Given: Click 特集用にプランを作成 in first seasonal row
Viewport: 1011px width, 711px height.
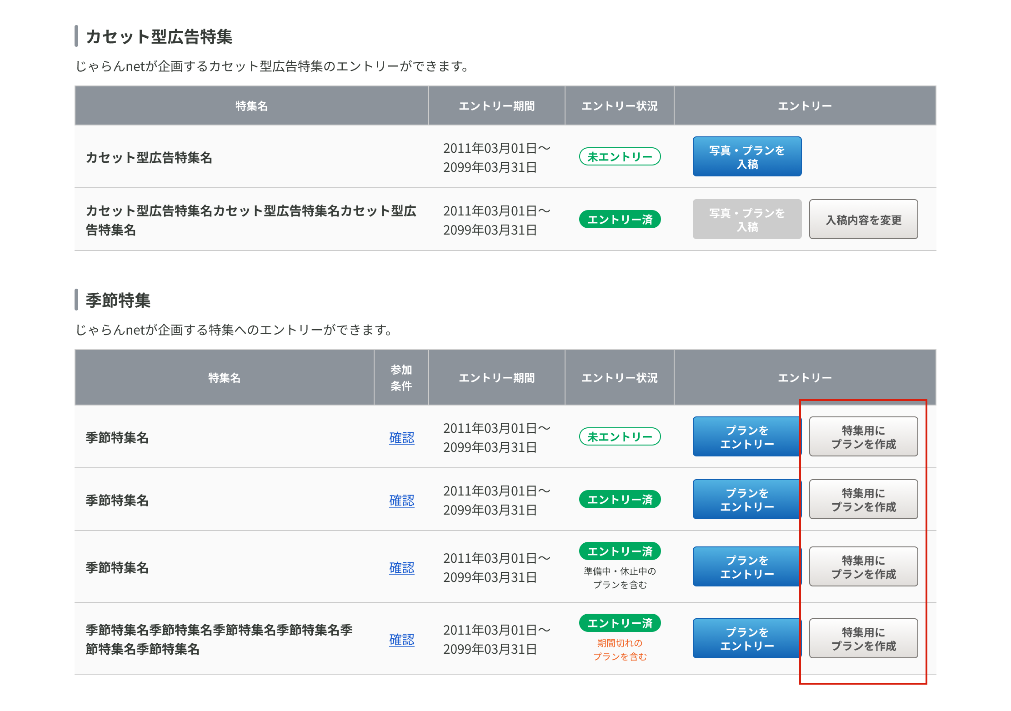Looking at the screenshot, I should tap(863, 436).
